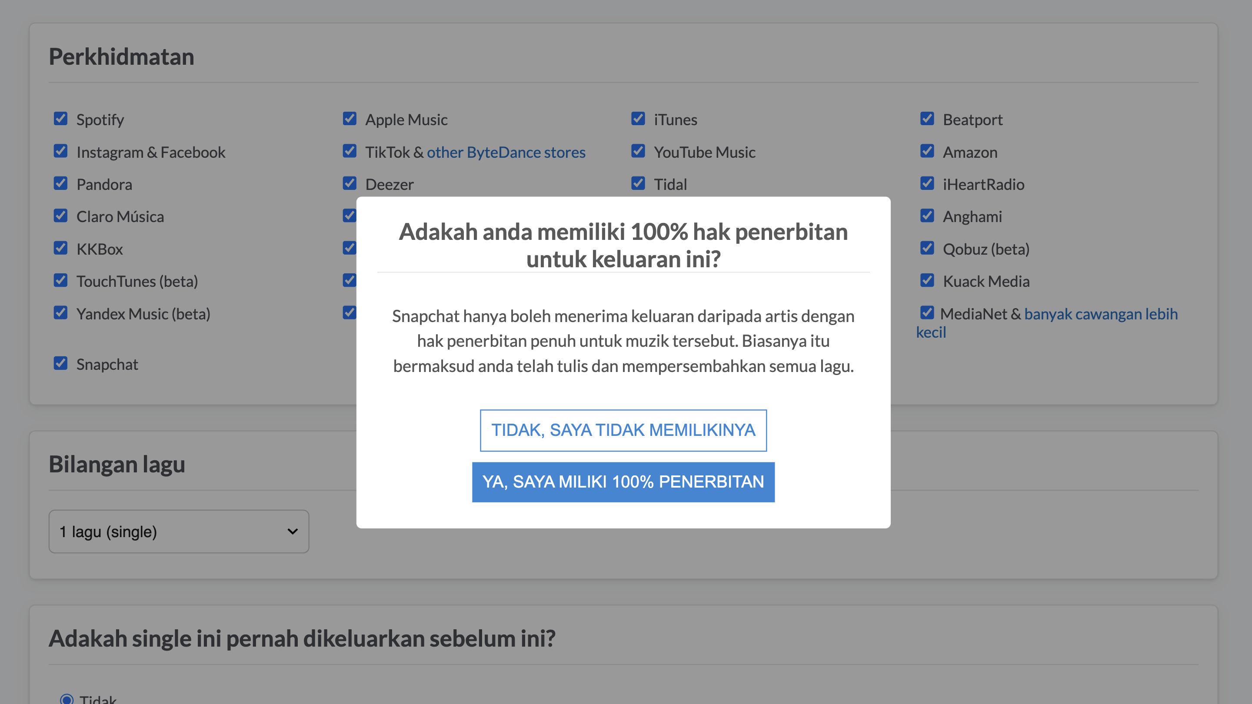Confirm with "YA, SAYA MILIKI 100% PENERBITAN"
Image resolution: width=1252 pixels, height=704 pixels.
[x=623, y=482]
